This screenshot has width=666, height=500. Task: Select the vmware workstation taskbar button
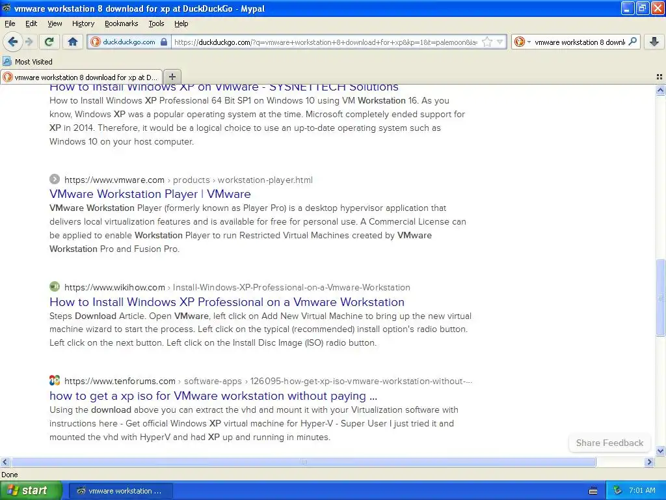point(120,491)
